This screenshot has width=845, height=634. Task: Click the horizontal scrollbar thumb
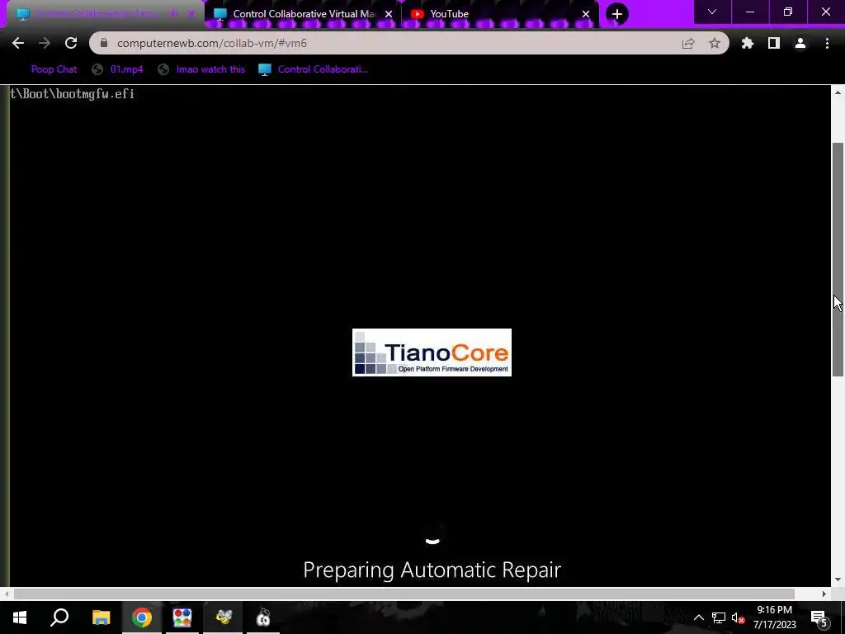[x=404, y=594]
